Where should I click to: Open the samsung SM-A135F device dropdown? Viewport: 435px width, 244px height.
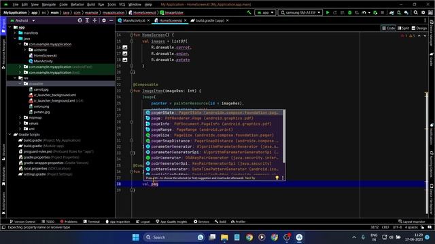(x=300, y=12)
